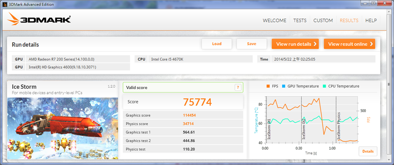The image size is (394, 165).
Task: Open the CUSTOM tab
Action: click(323, 21)
